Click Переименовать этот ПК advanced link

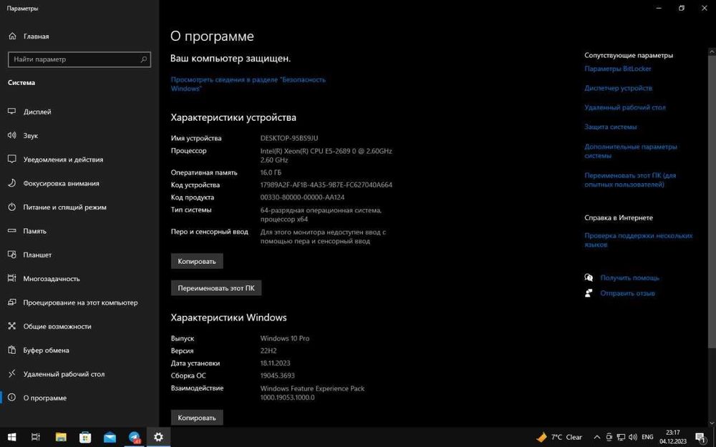630,180
